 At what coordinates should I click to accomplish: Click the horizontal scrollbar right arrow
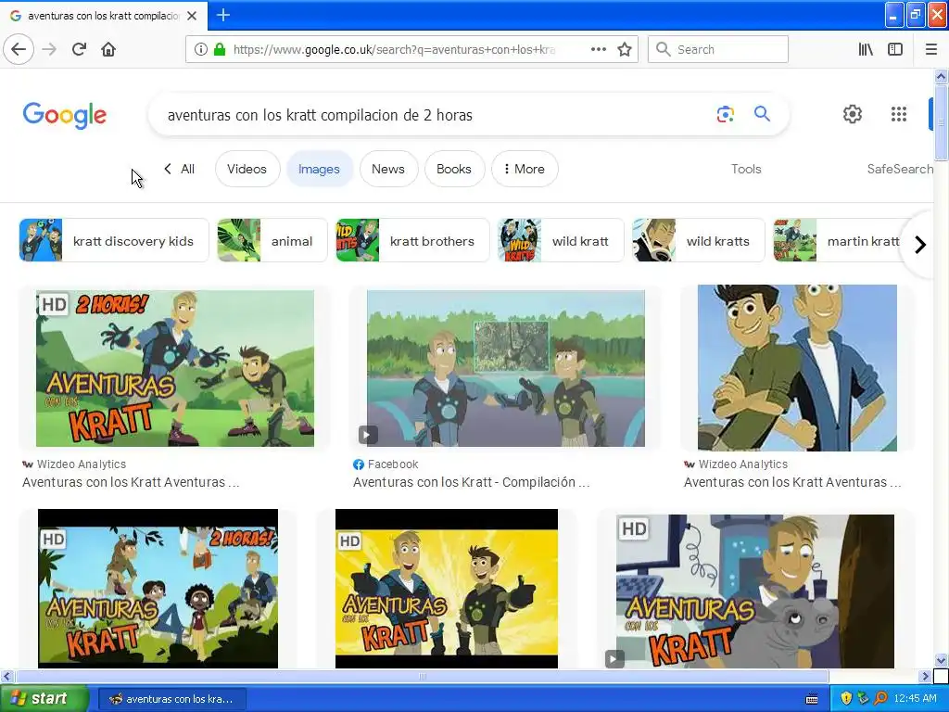[926, 676]
